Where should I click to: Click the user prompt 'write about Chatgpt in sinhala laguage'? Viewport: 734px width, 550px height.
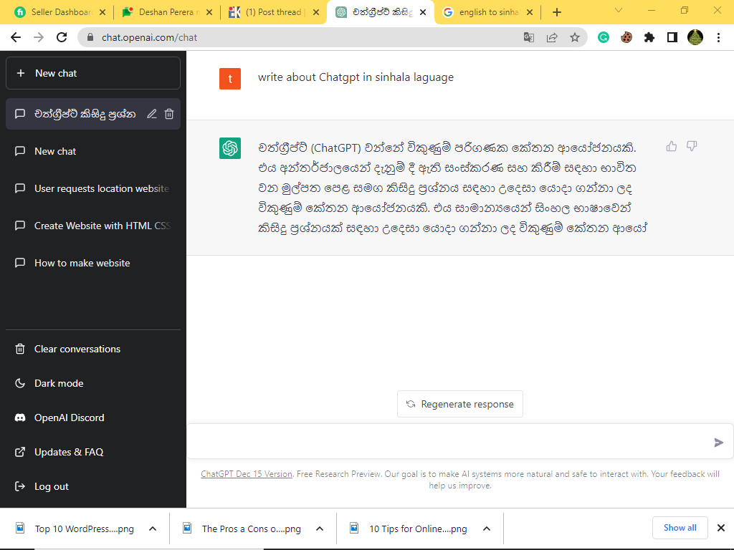[356, 77]
